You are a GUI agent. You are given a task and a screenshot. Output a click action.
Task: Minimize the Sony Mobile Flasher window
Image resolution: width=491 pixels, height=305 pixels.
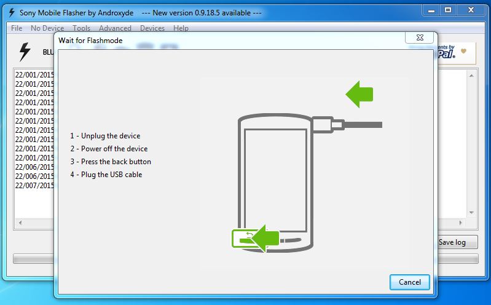tap(431, 10)
